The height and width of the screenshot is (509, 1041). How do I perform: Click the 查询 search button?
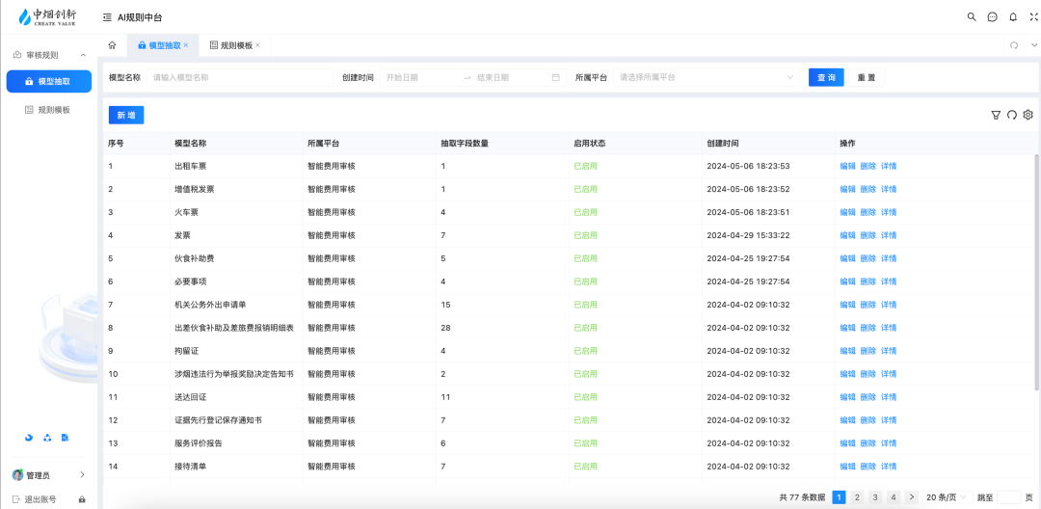(826, 78)
